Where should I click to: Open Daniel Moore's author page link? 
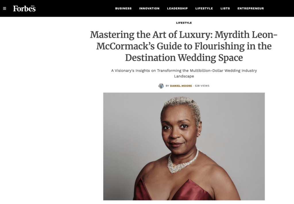coord(181,86)
